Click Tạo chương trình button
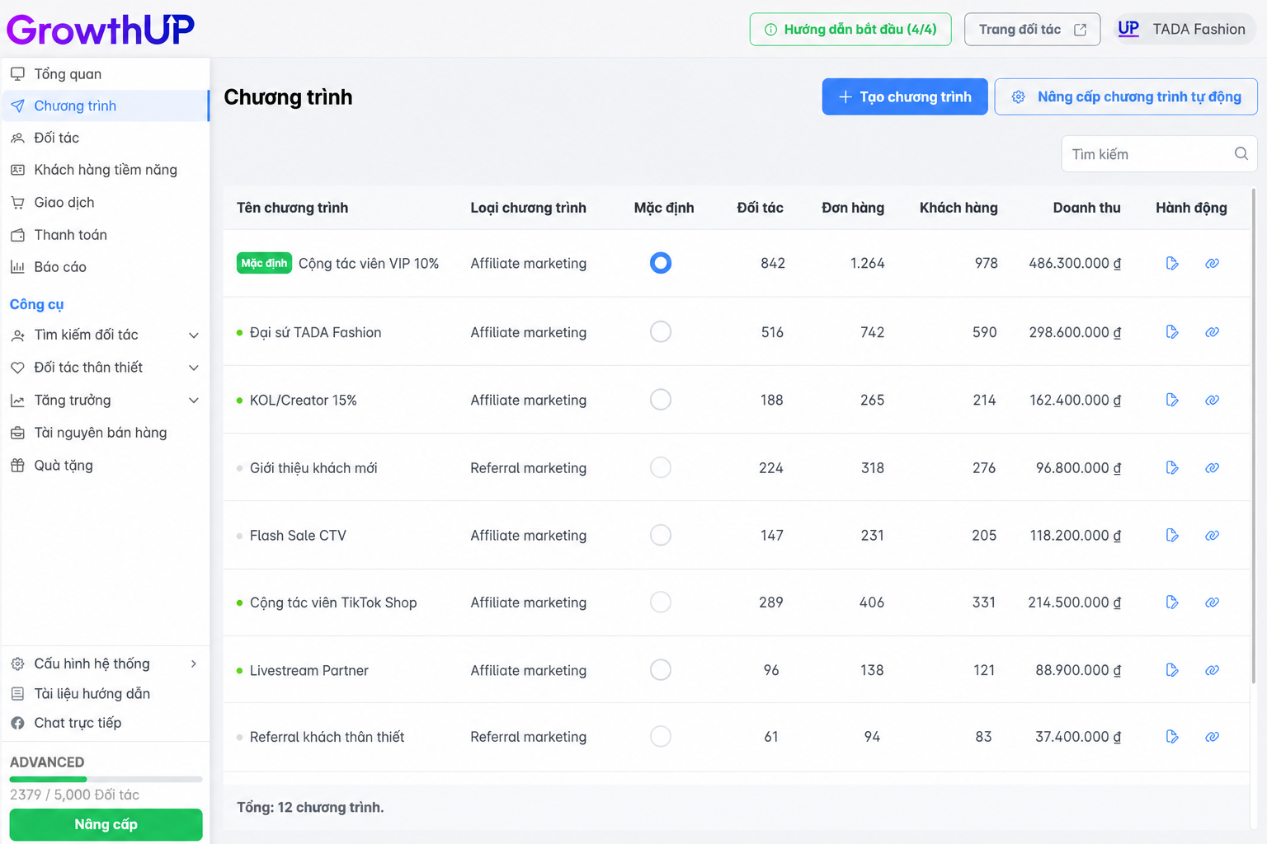Viewport: 1267px width, 844px height. (x=905, y=96)
